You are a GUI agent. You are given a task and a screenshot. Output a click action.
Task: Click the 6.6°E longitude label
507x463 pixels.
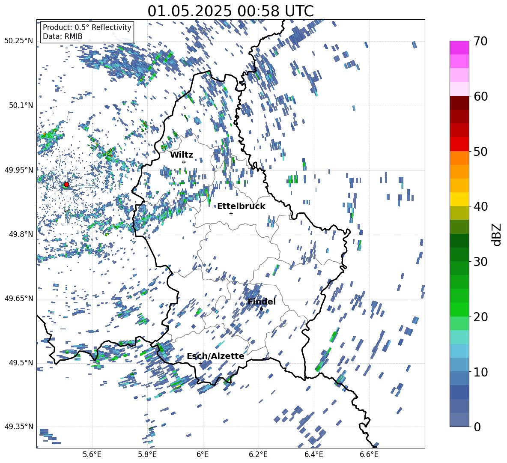pos(369,454)
